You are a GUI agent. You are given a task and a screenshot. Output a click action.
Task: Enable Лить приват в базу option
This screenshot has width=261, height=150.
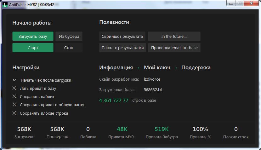coord(14,88)
